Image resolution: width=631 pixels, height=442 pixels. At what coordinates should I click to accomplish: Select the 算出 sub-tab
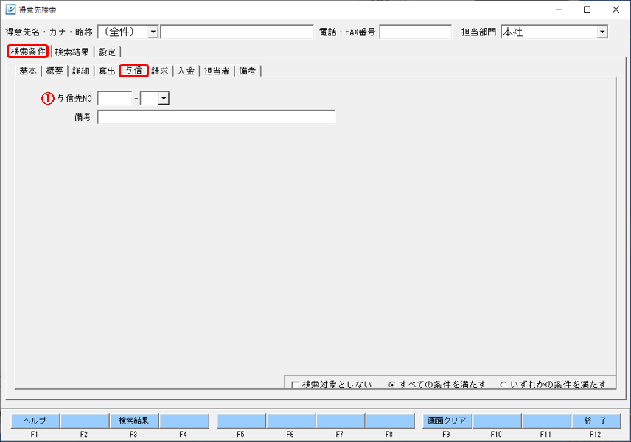click(107, 71)
